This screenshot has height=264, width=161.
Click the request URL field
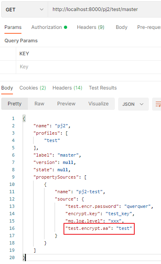(104, 9)
